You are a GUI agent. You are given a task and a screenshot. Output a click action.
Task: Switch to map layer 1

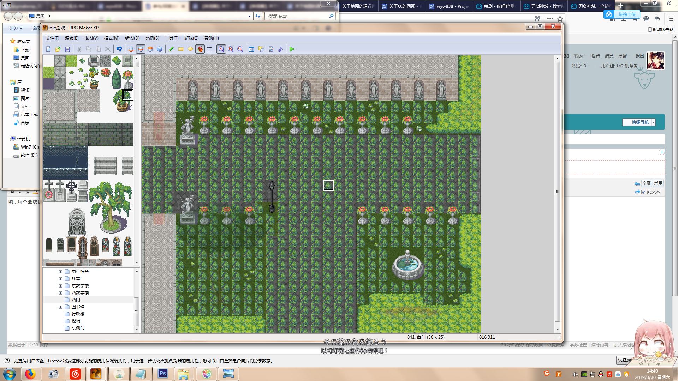coord(131,49)
